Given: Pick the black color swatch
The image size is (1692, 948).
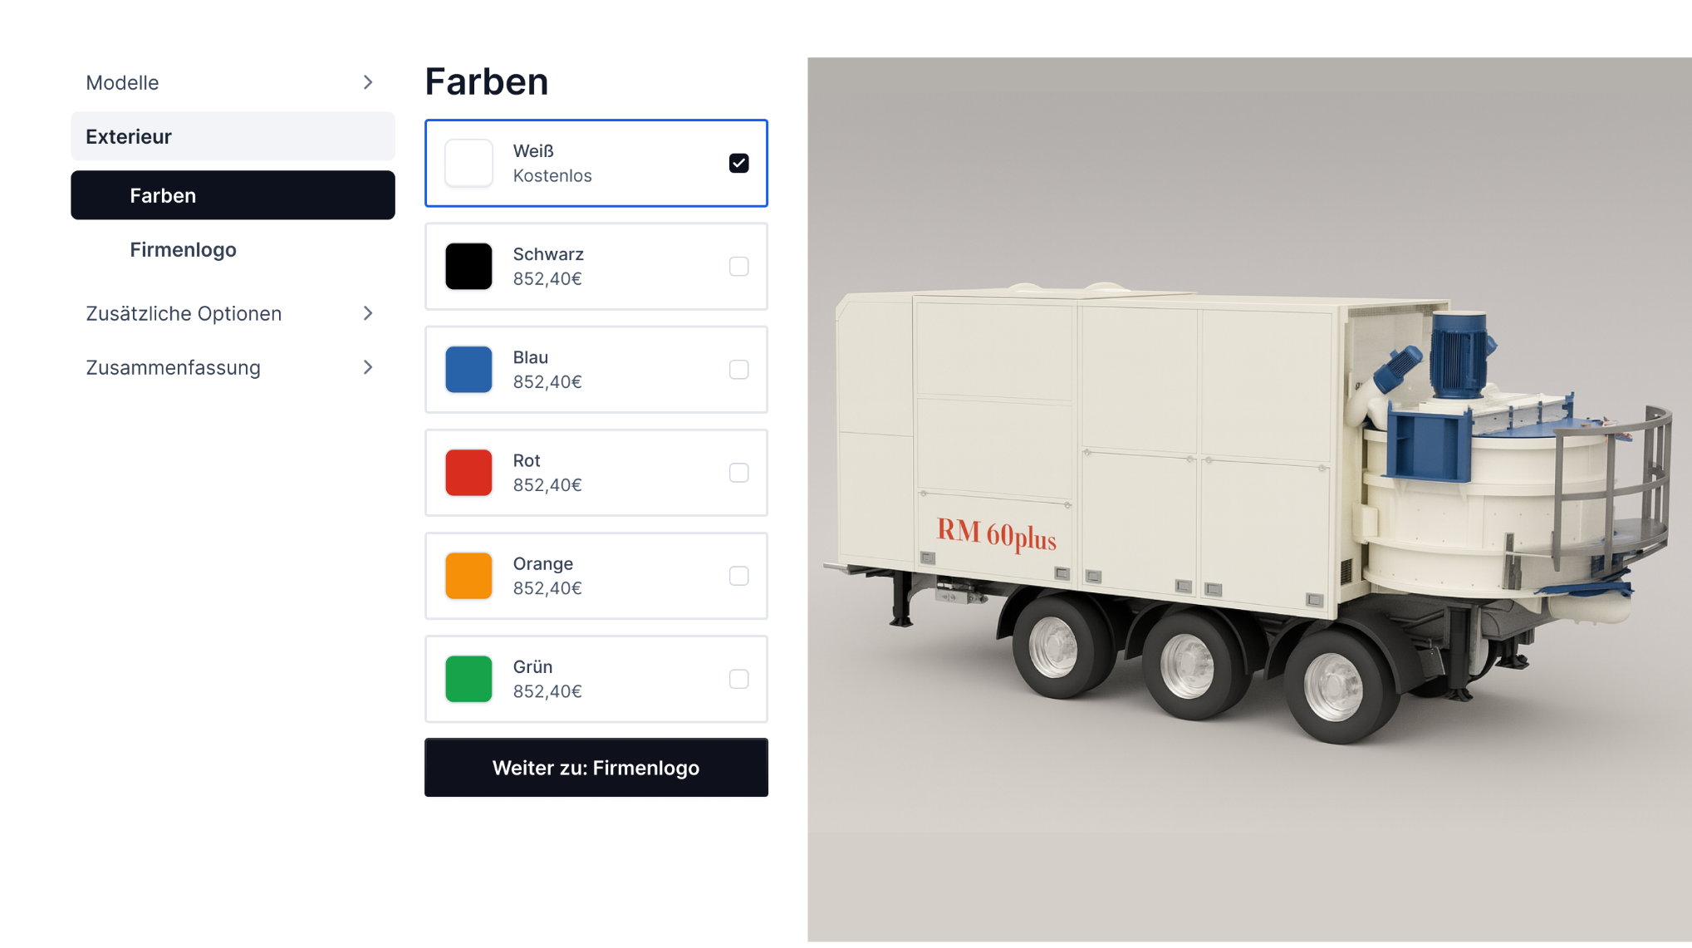Looking at the screenshot, I should [468, 266].
